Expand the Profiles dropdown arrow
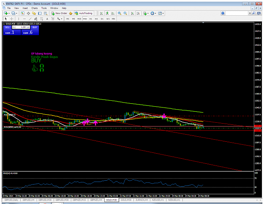The width and height of the screenshot is (264, 204). [16, 13]
